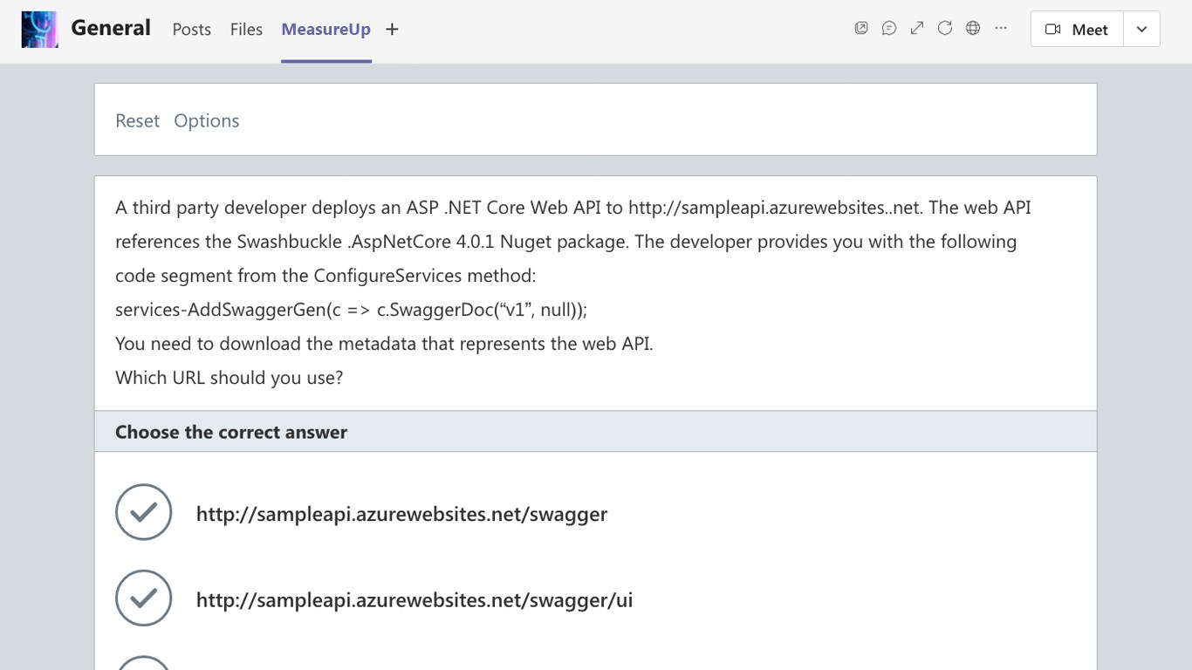Open the tab conversation icon
The height and width of the screenshot is (670, 1192).
tap(889, 29)
